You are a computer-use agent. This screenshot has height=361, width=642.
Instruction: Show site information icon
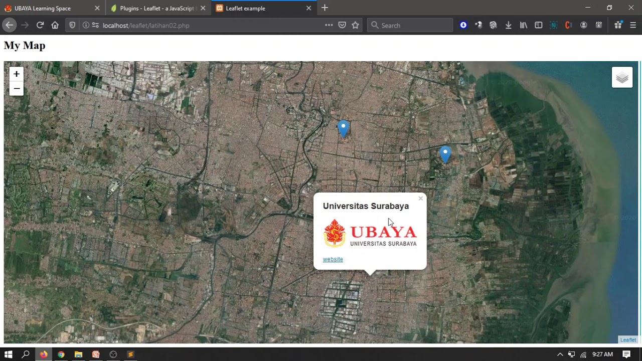point(86,25)
